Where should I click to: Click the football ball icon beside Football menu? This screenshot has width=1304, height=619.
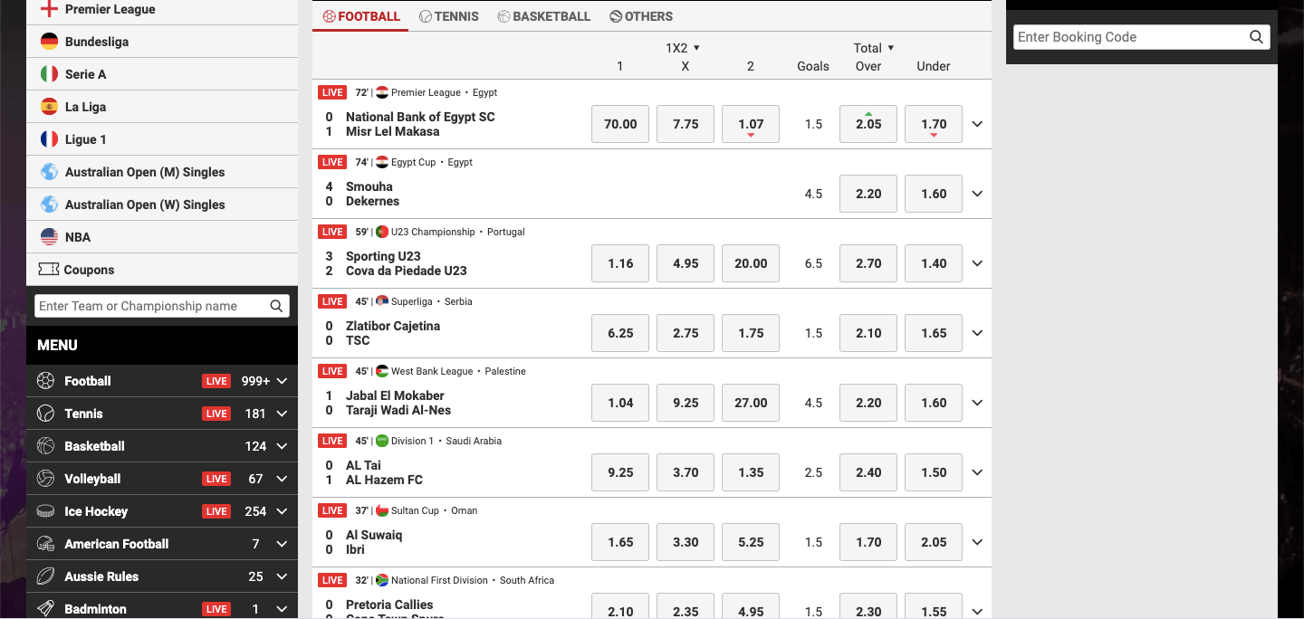pyautogui.click(x=46, y=380)
